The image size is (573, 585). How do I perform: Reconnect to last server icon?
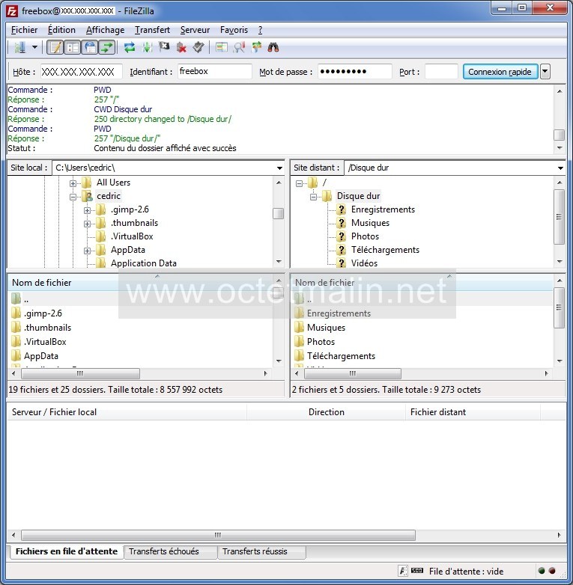(x=198, y=47)
